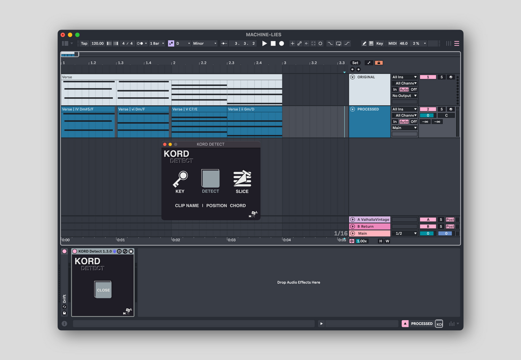Click the MIDI Arrangement Overdub plus icon
Image resolution: width=521 pixels, height=360 pixels.
(x=292, y=44)
